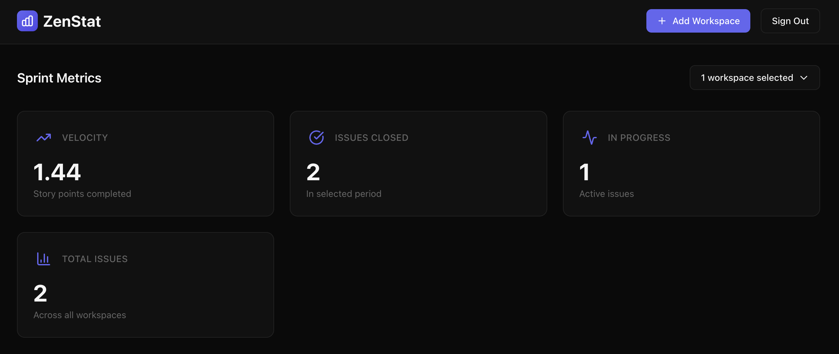Image resolution: width=839 pixels, height=354 pixels.
Task: Click Add Workspace
Action: [698, 21]
